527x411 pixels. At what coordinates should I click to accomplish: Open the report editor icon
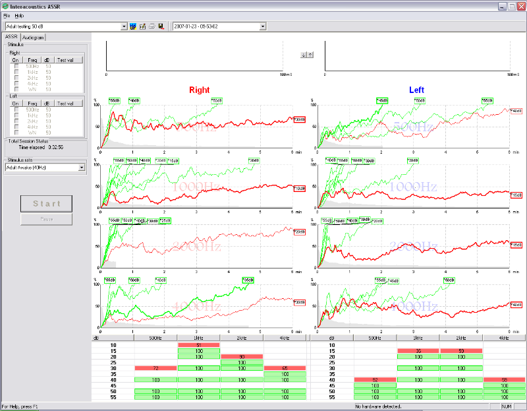click(x=143, y=26)
